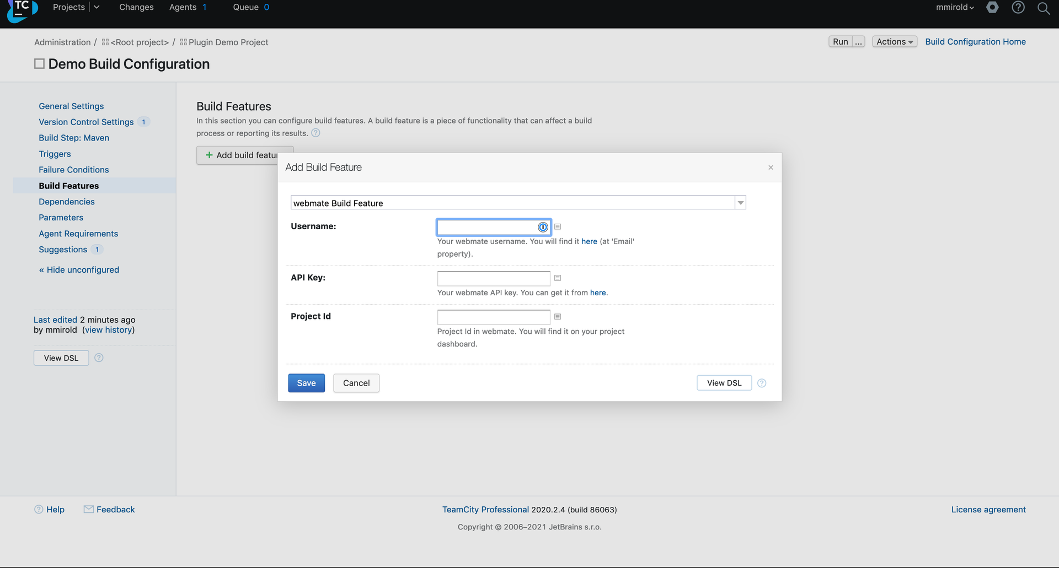Open the custom run ellipsis button
The width and height of the screenshot is (1059, 568).
coord(859,42)
